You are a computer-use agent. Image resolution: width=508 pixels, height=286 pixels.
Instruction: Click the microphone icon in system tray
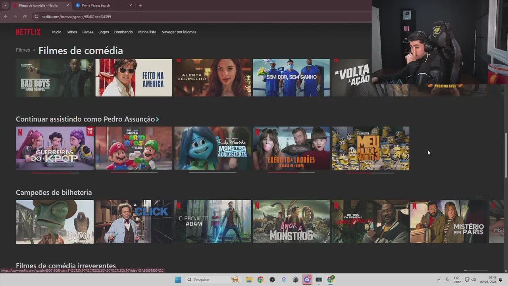[x=447, y=280]
